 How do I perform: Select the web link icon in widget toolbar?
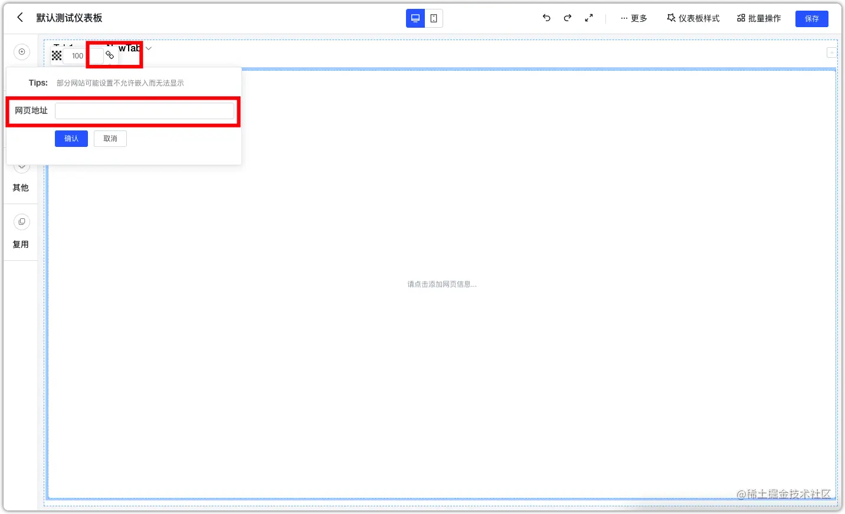(x=110, y=54)
